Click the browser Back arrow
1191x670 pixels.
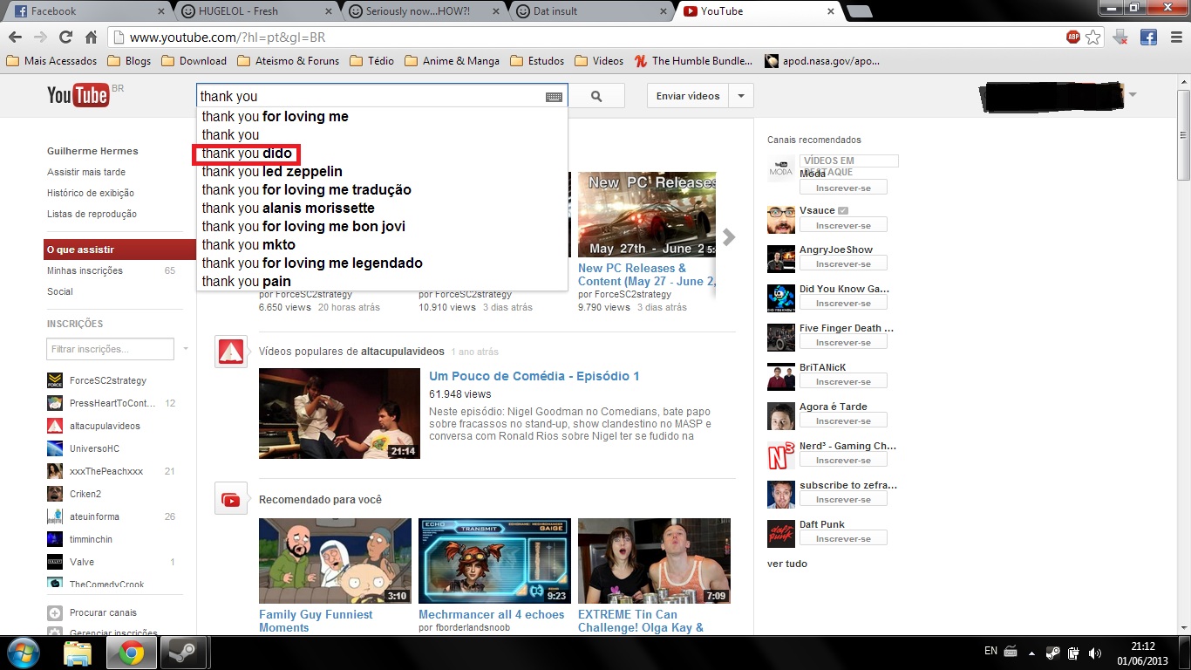(15, 38)
